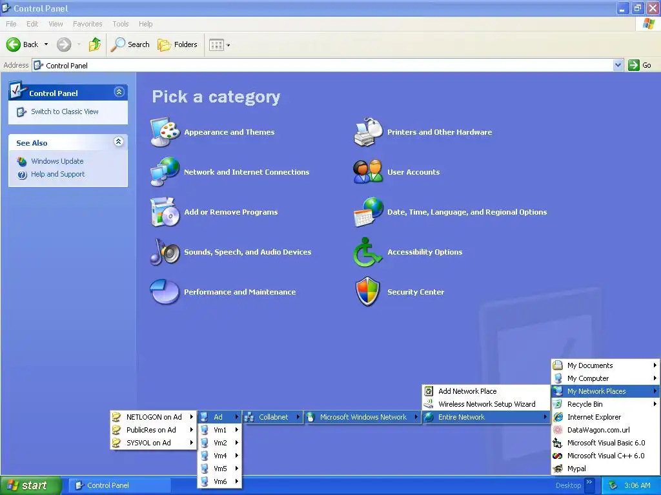Select Vm2 in the computer list

(x=219, y=443)
